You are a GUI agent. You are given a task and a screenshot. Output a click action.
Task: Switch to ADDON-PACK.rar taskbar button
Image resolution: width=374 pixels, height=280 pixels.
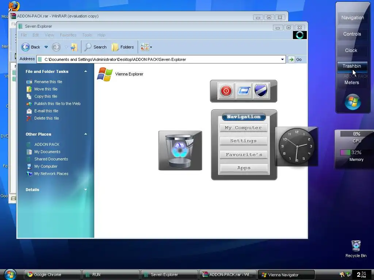tap(228, 275)
